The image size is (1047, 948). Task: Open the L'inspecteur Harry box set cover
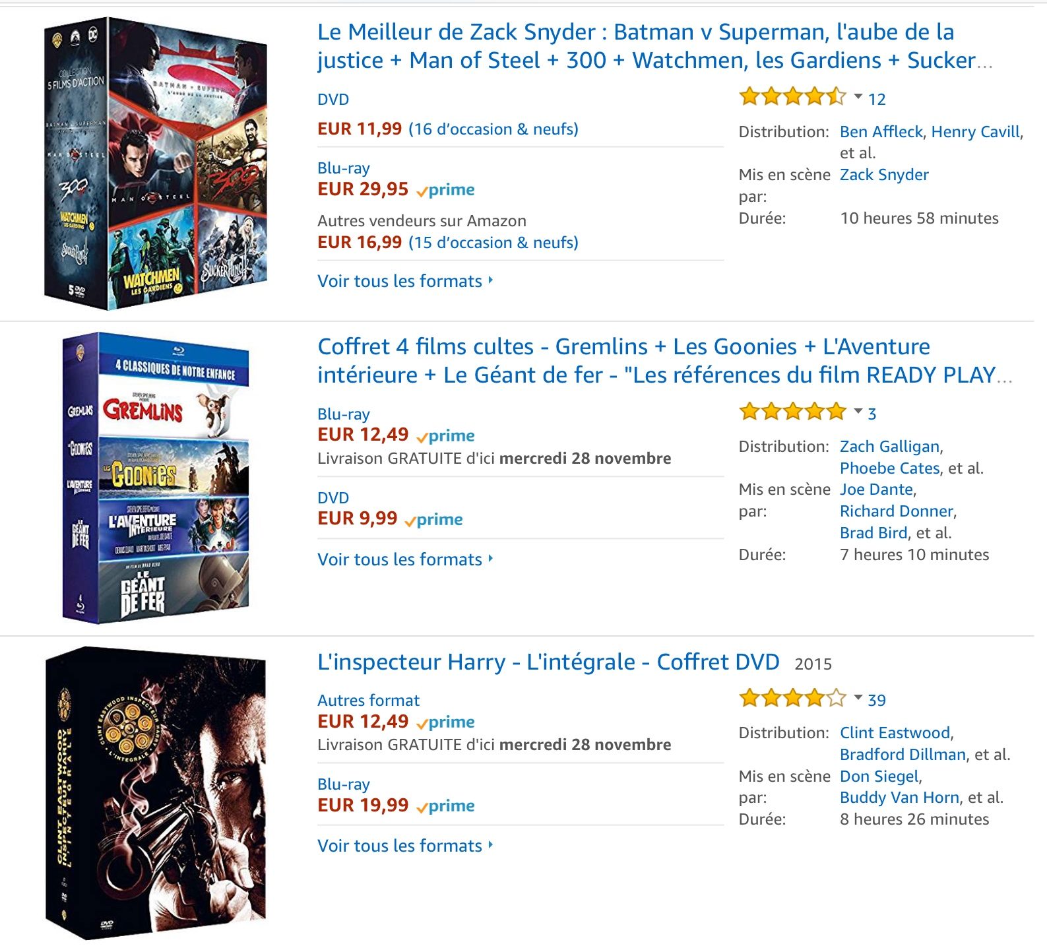[156, 793]
